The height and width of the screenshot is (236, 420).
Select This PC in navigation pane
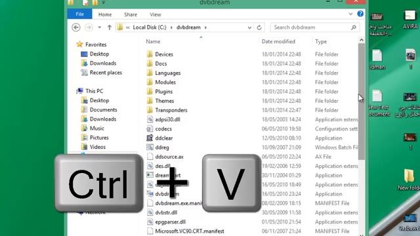coord(94,91)
